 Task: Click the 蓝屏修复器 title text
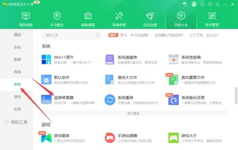[64, 98]
